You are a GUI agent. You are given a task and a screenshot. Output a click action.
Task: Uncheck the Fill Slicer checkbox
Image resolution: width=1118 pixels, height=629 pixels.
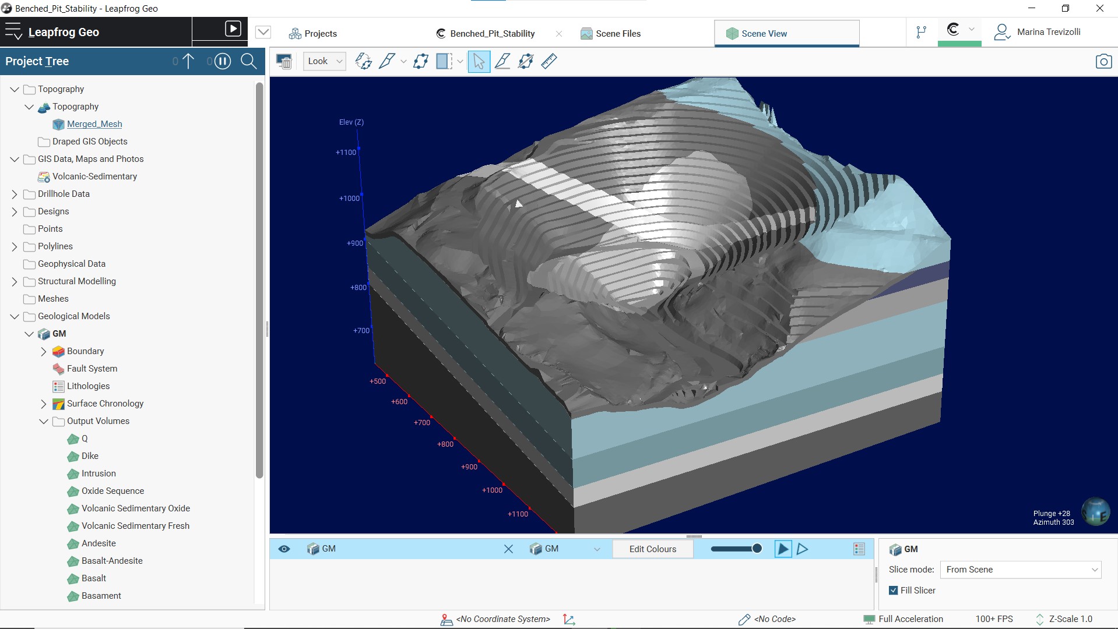click(893, 590)
